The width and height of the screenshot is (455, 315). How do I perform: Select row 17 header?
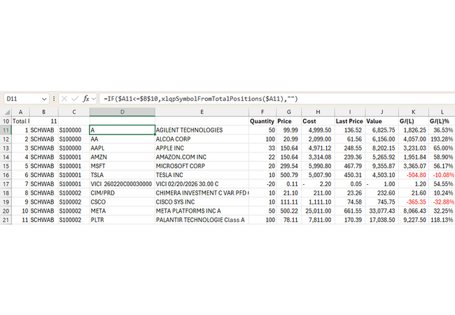tap(6, 184)
